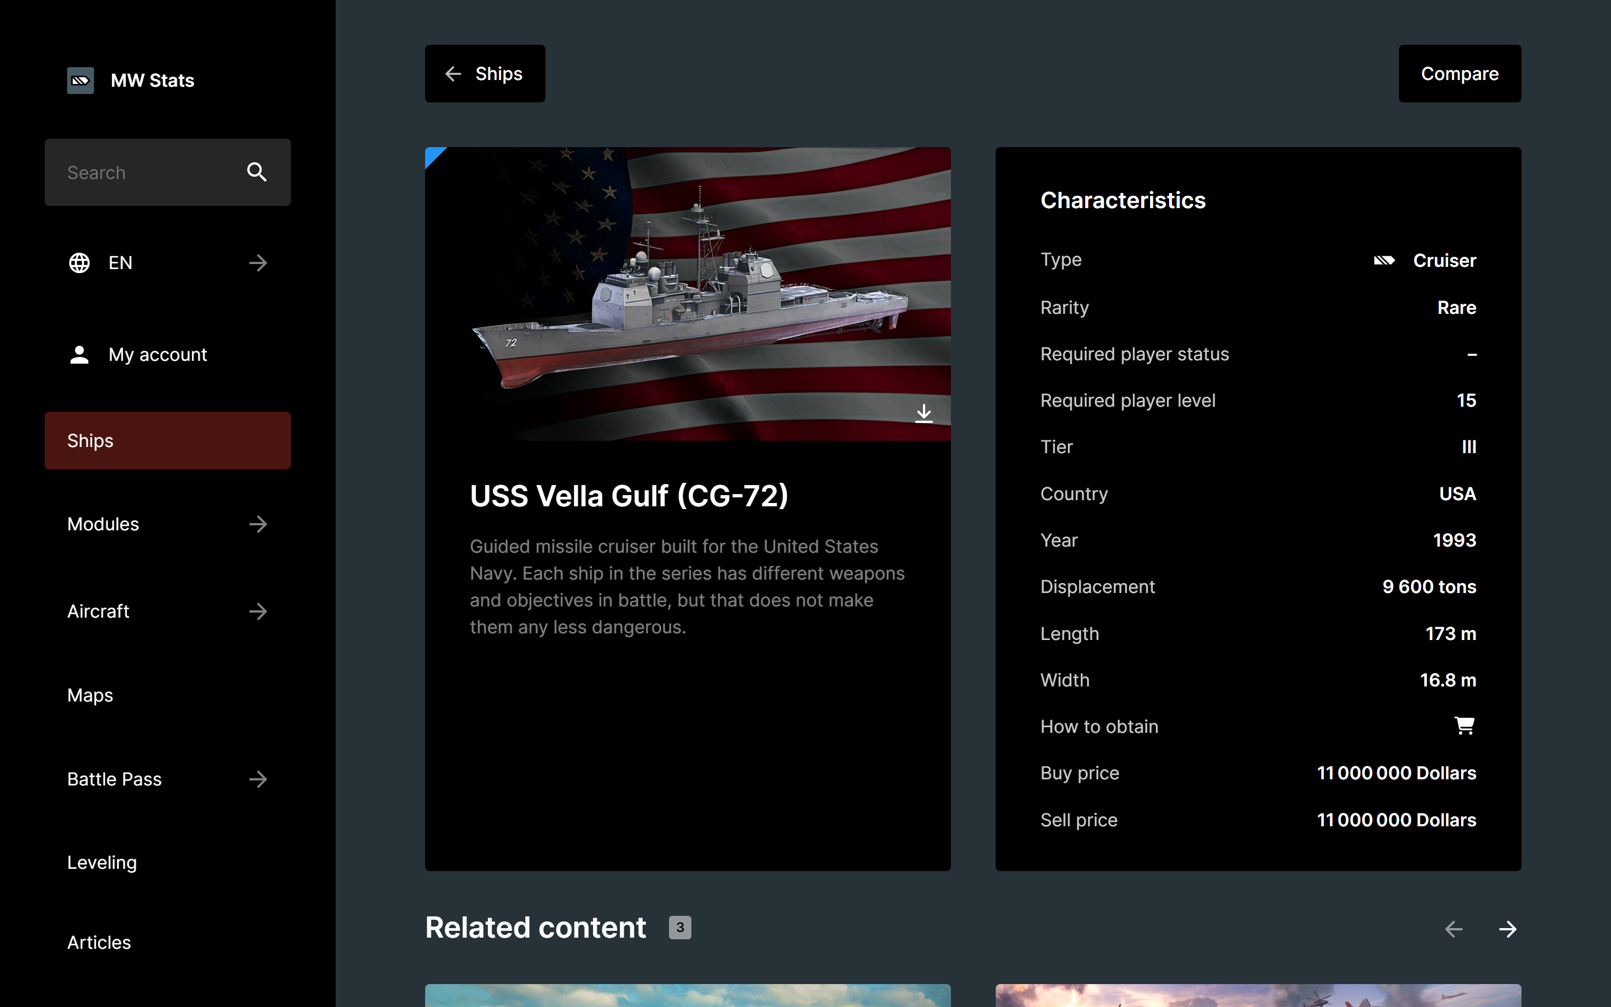1611x1007 pixels.
Task: Expand the Battle Pass submenu arrow
Action: pyautogui.click(x=258, y=779)
